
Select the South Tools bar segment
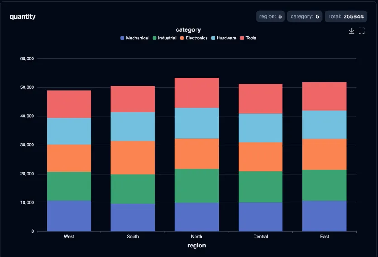pyautogui.click(x=133, y=99)
